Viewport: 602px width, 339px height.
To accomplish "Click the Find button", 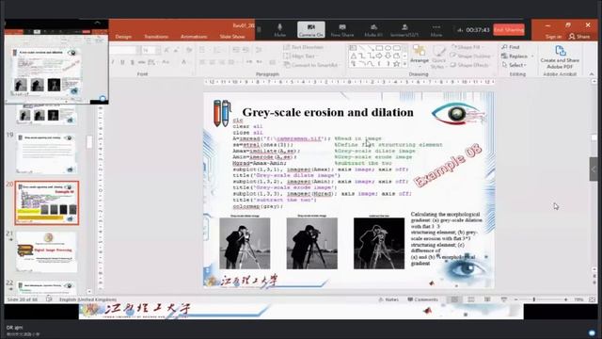I will click(x=511, y=47).
